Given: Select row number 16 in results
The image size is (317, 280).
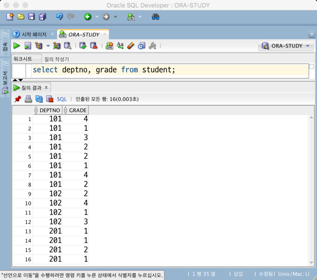Looking at the screenshot, I should click(x=23, y=259).
